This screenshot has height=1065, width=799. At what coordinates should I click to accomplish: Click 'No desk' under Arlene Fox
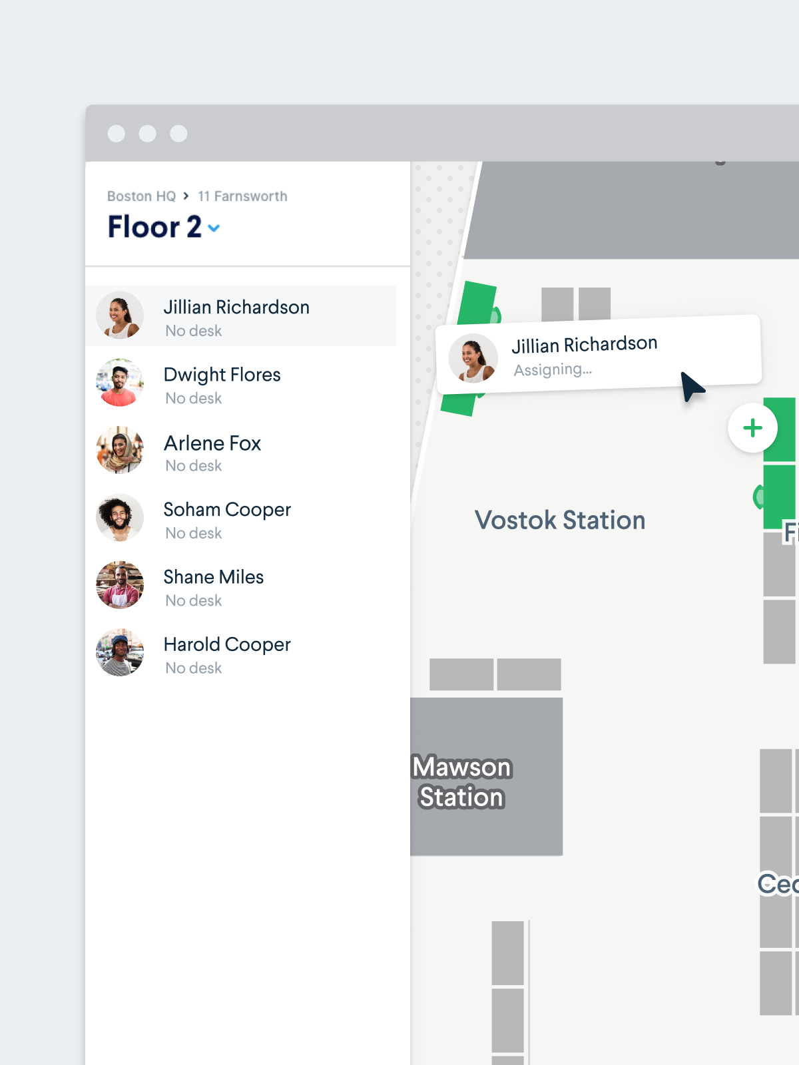pos(194,466)
